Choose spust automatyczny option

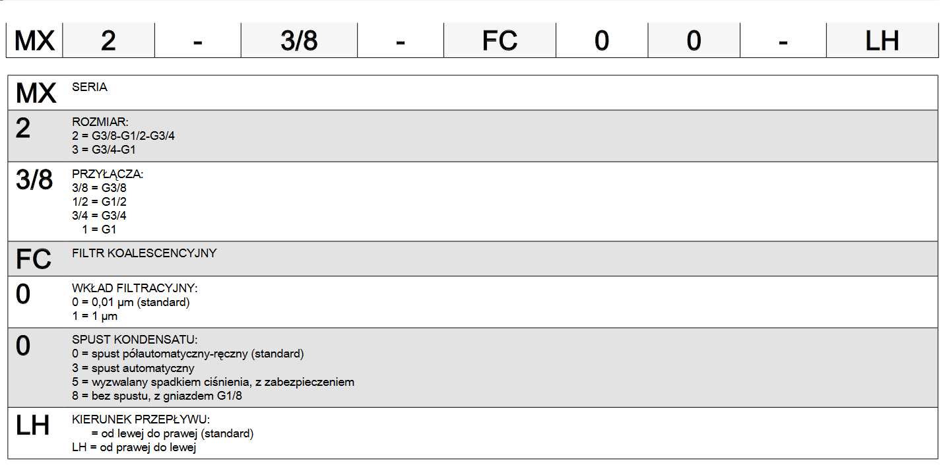tap(133, 368)
